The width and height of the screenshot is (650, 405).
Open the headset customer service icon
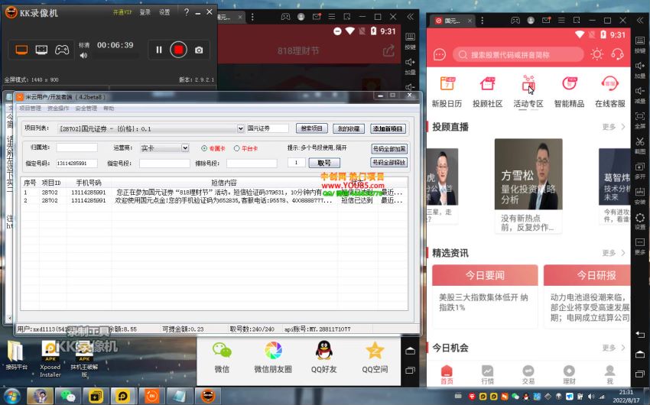click(x=617, y=54)
